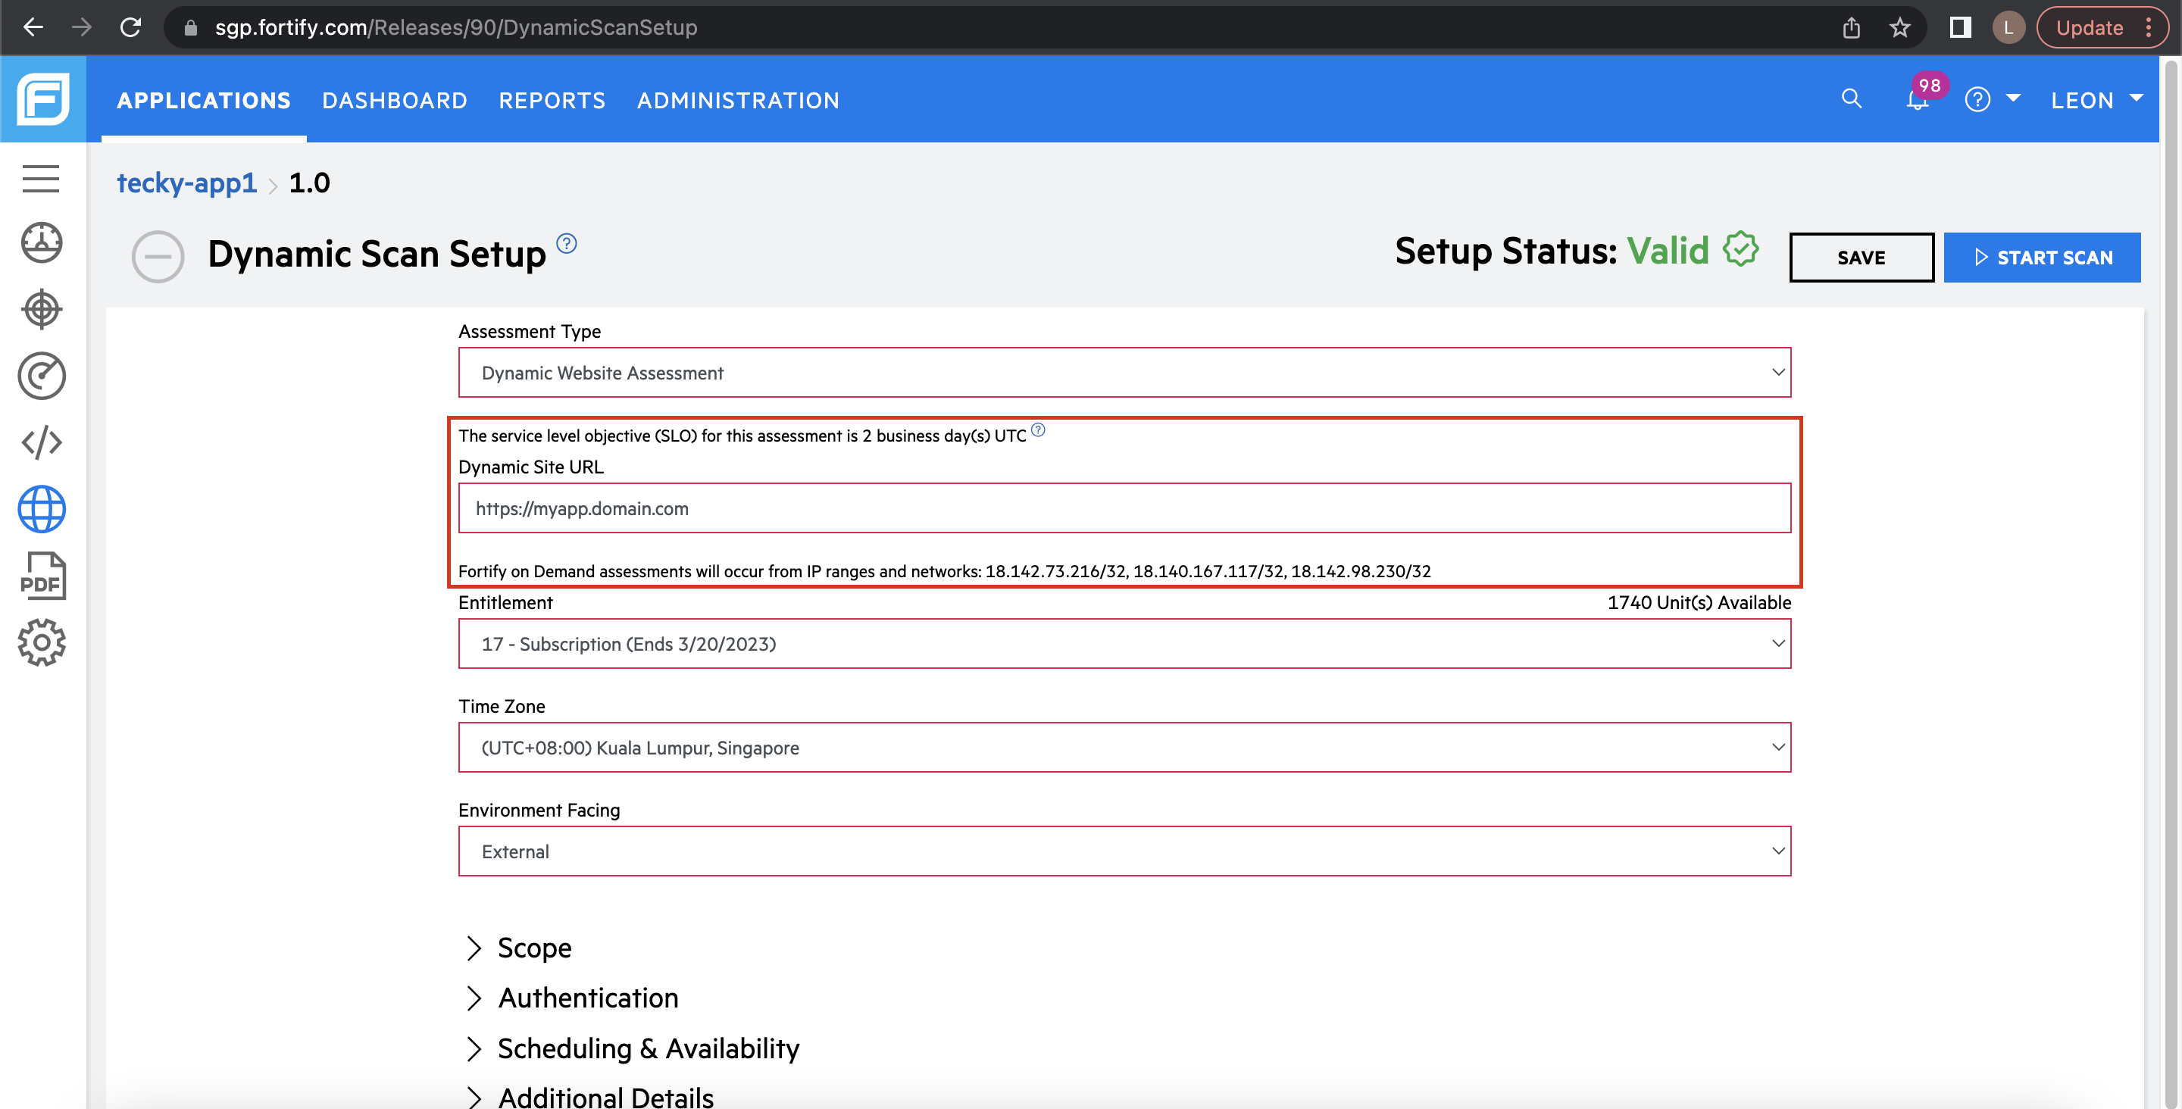Open the Assessment Type dropdown
Viewport: 2182px width, 1109px height.
click(x=1124, y=373)
